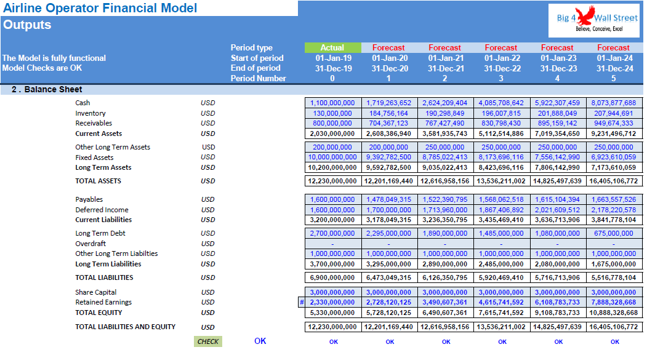
Task: Select the Overdraft dash cell for 31-Dec-19
Action: 332,243
